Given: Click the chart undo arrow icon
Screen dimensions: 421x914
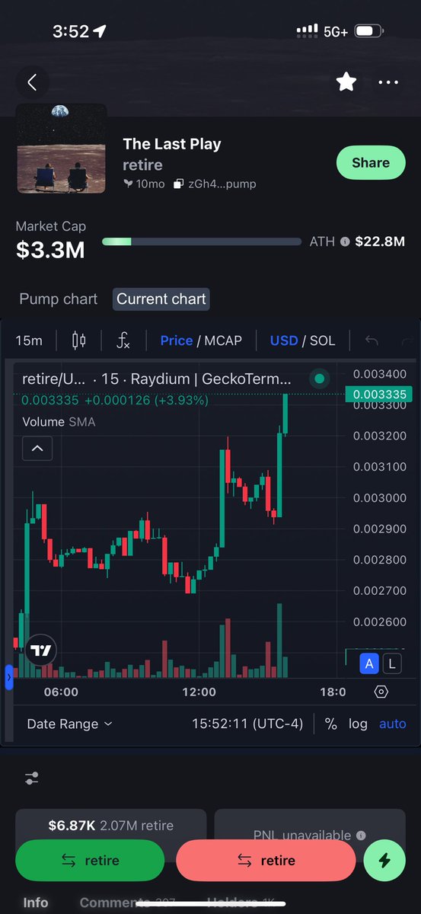Looking at the screenshot, I should 372,340.
